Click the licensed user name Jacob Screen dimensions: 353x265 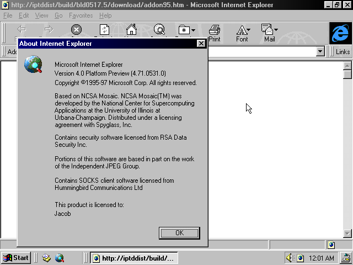pyautogui.click(x=62, y=214)
